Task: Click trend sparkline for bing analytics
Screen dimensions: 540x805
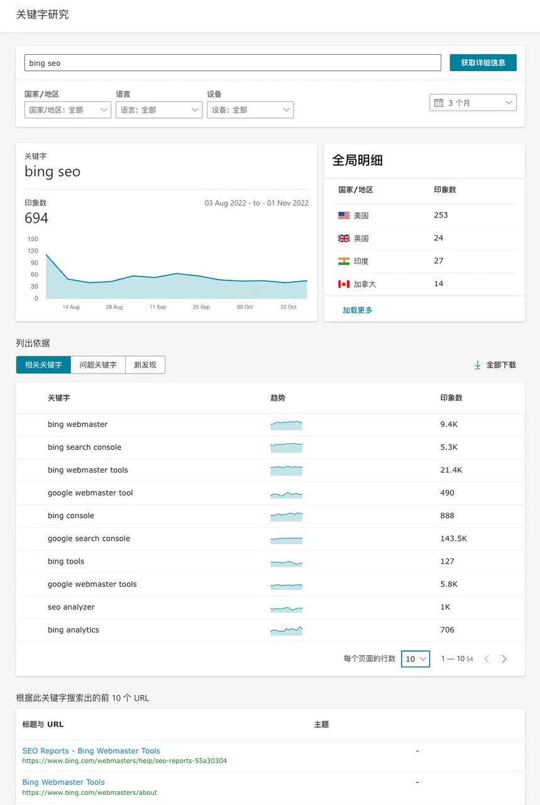Action: coord(287,630)
